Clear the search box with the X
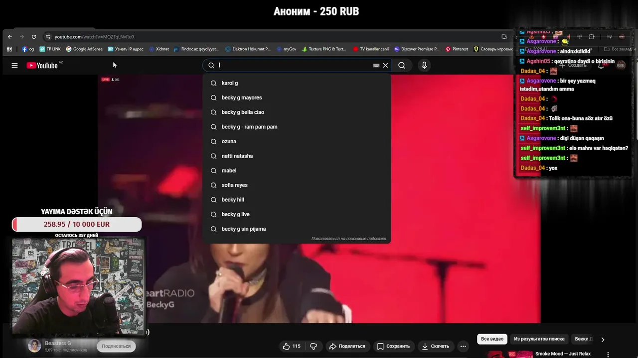Image resolution: width=638 pixels, height=358 pixels. click(x=385, y=65)
